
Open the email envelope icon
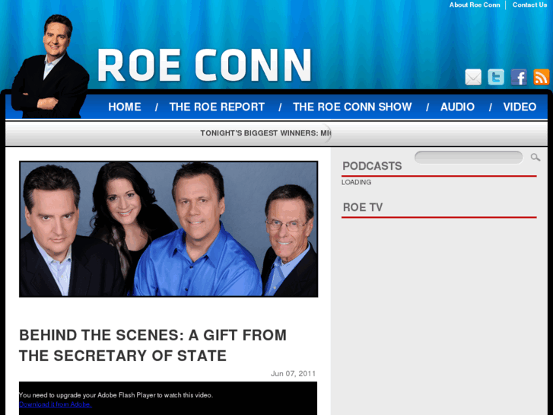tap(473, 77)
